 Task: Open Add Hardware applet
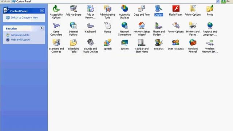[74, 9]
